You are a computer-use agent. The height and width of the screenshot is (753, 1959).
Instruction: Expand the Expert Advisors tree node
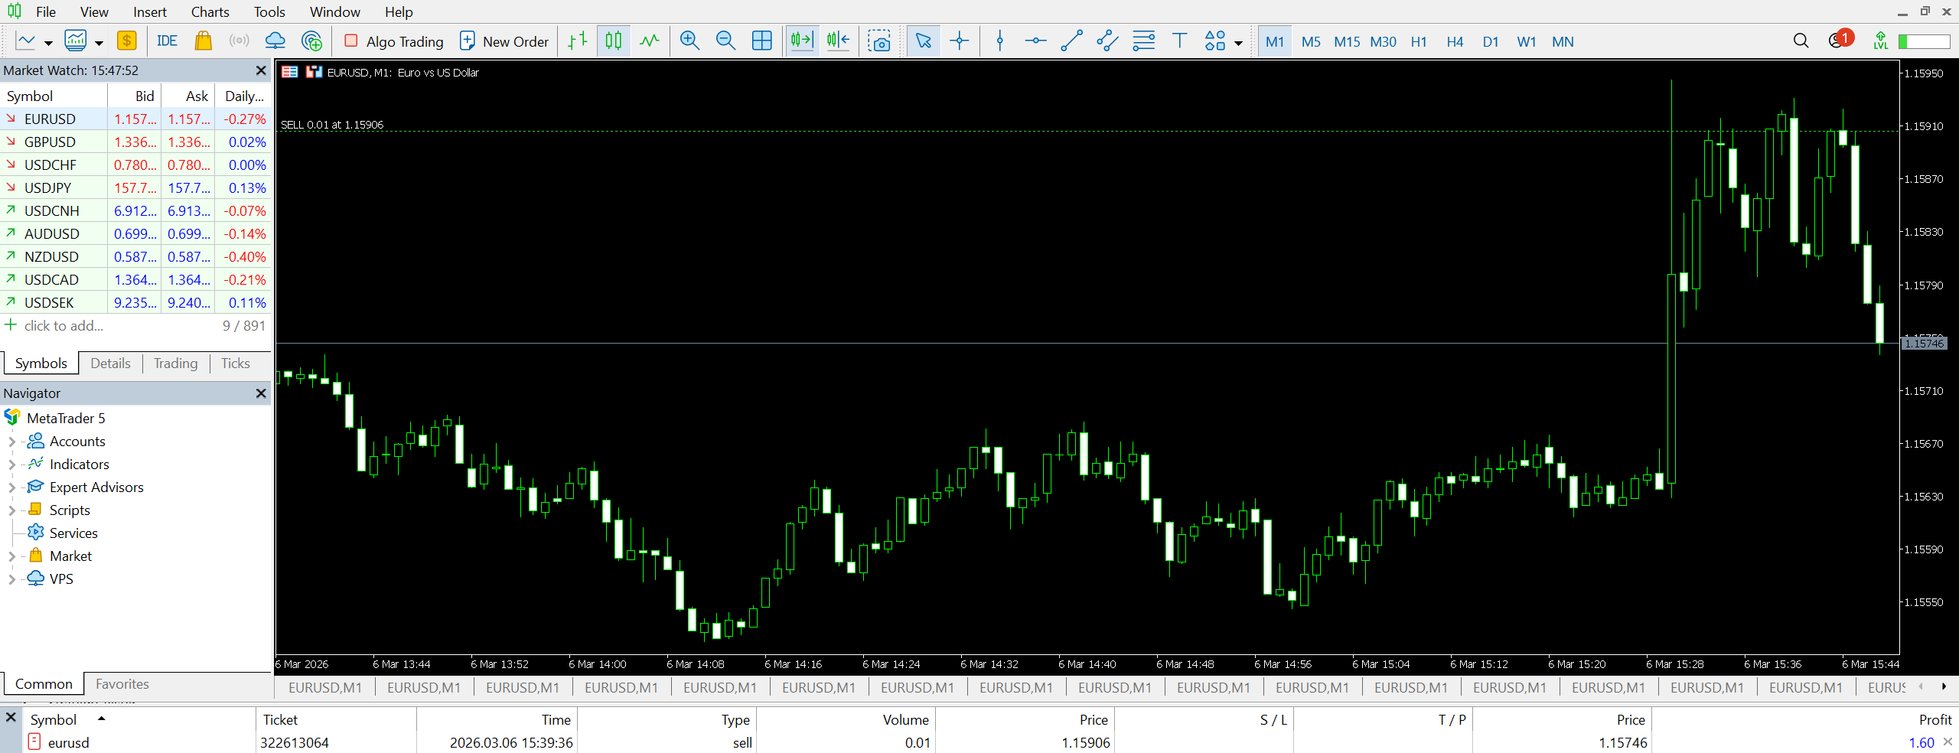(x=11, y=487)
